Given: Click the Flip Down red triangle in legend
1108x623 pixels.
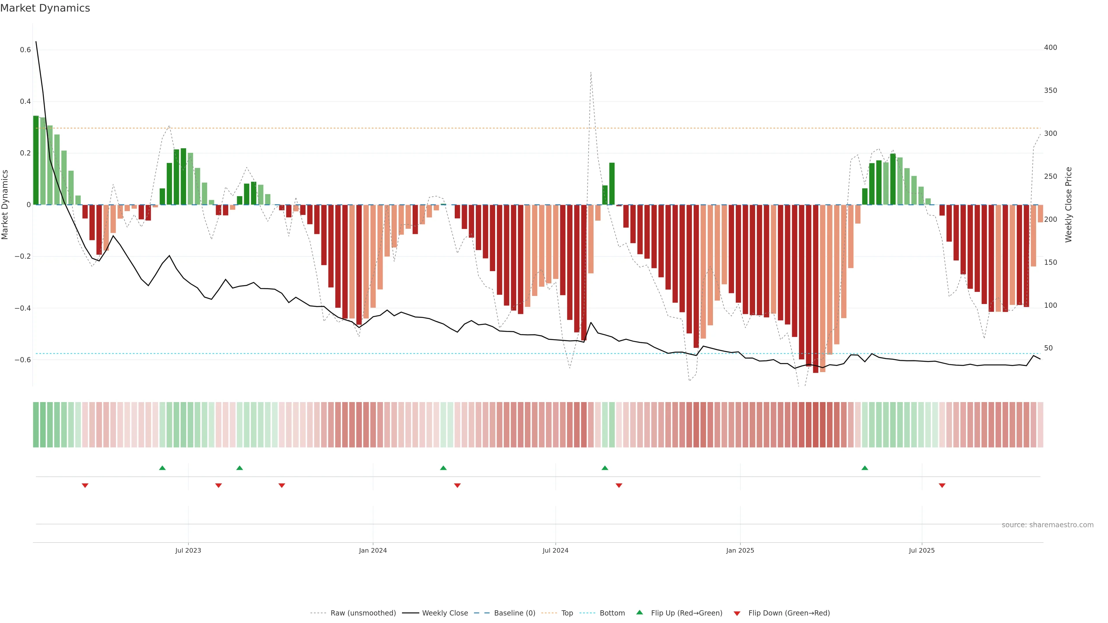Looking at the screenshot, I should pyautogui.click(x=737, y=613).
